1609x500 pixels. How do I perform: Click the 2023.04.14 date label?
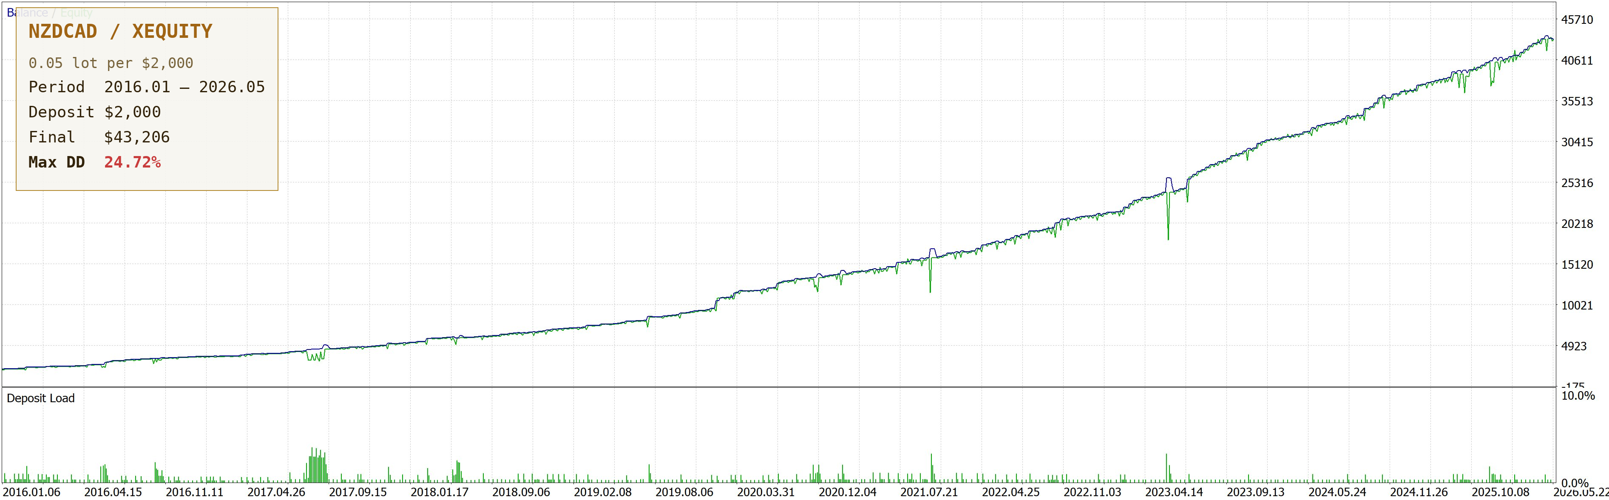[x=1174, y=492]
